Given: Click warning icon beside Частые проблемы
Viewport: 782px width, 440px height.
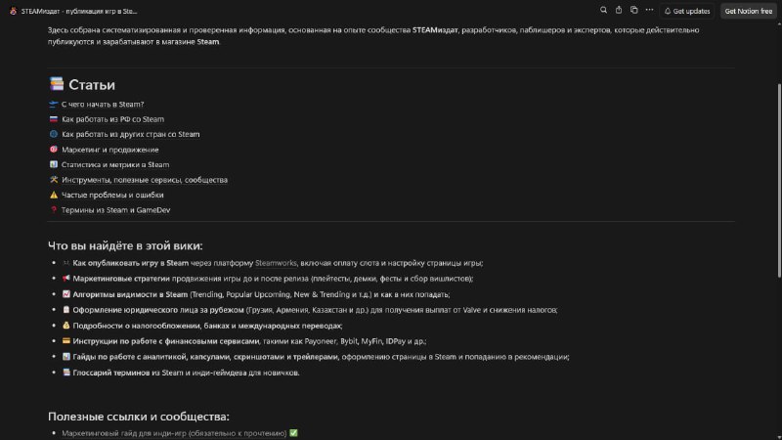Looking at the screenshot, I should (x=54, y=195).
